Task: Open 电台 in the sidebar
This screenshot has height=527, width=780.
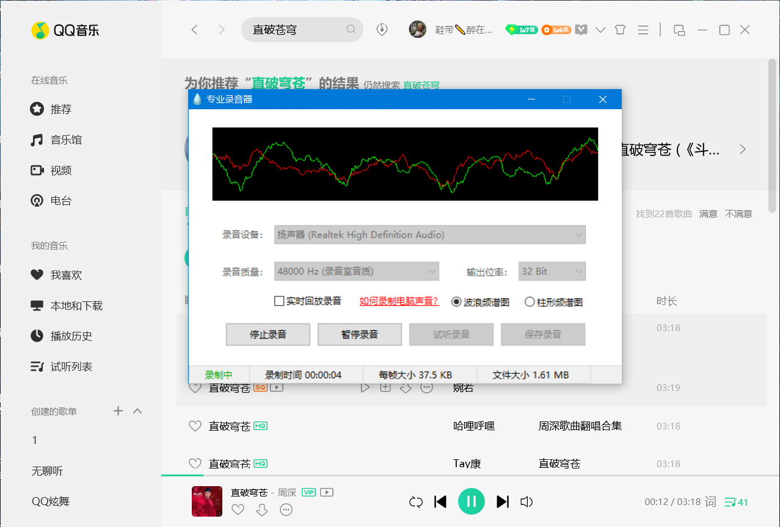Action: (x=51, y=201)
